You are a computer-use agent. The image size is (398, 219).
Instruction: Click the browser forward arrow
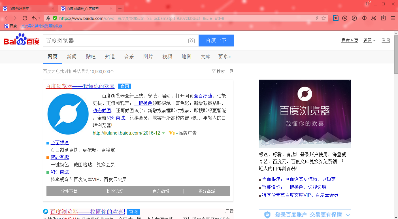coord(15,18)
